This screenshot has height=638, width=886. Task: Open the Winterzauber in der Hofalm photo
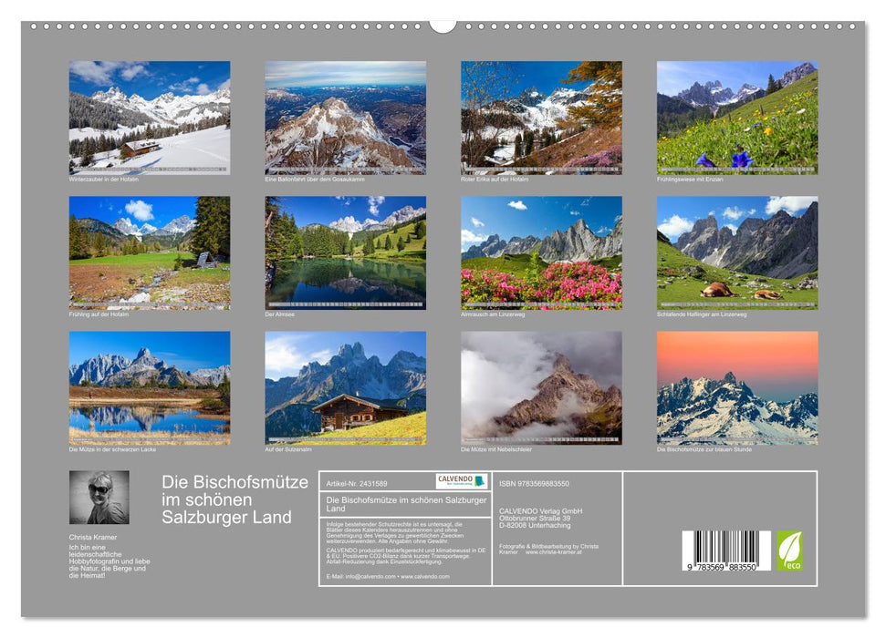click(x=150, y=118)
